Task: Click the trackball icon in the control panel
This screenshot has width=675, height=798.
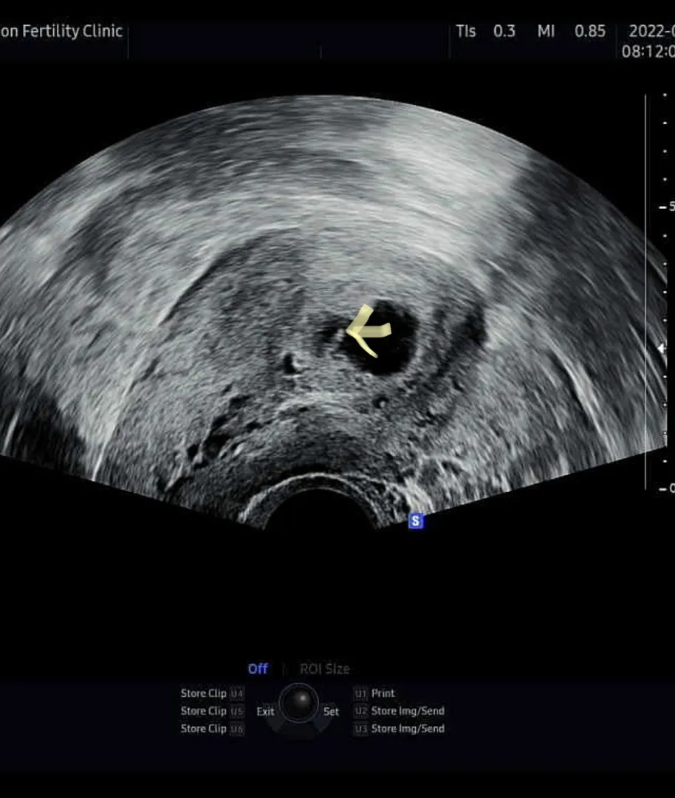Action: [x=298, y=703]
